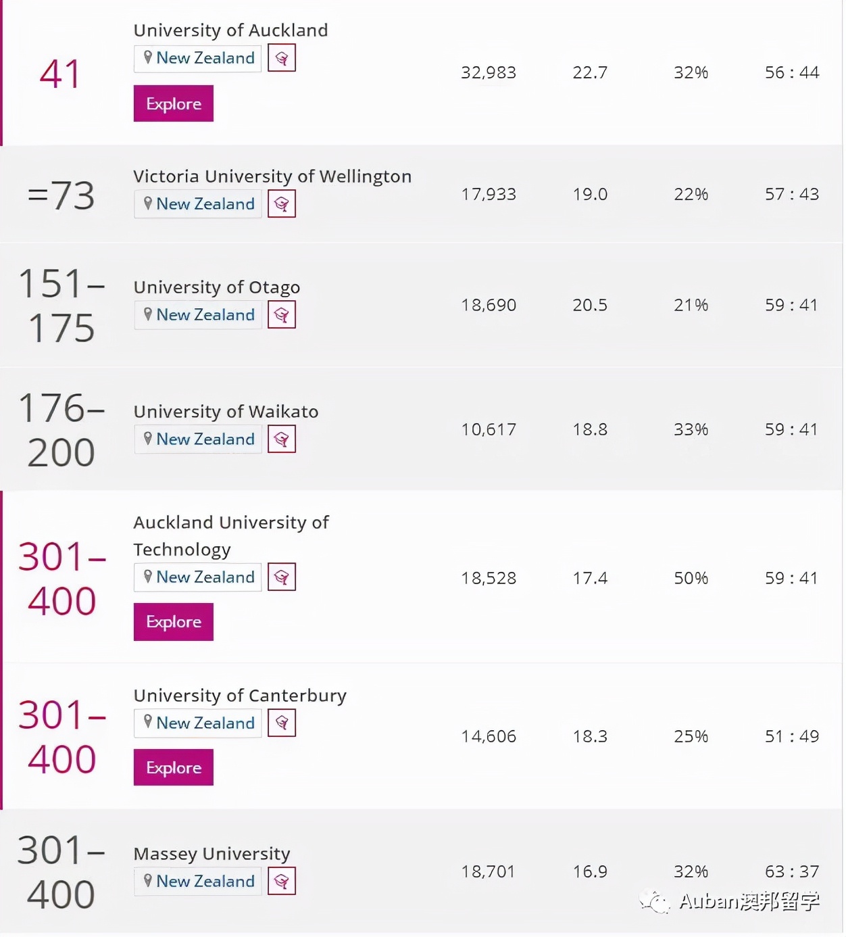Click New Zealand location tag under Massey University
Viewport: 846px width, 937px height.
[x=199, y=882]
